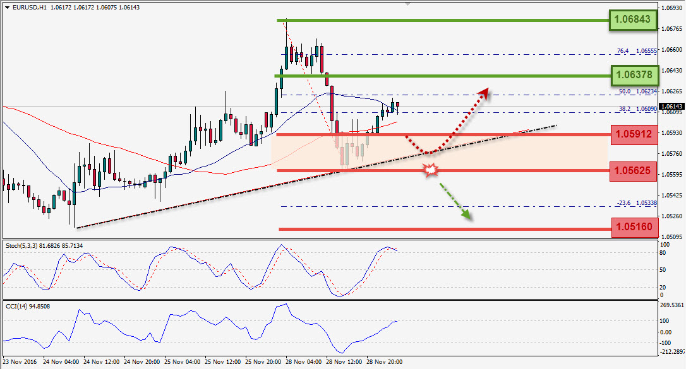Click the time axis label 28 Nov 20:00
The height and width of the screenshot is (369, 686).
(x=385, y=362)
